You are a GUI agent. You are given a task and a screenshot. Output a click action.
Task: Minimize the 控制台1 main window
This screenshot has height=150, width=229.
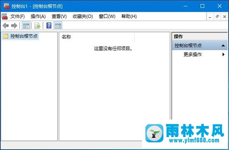185,6
